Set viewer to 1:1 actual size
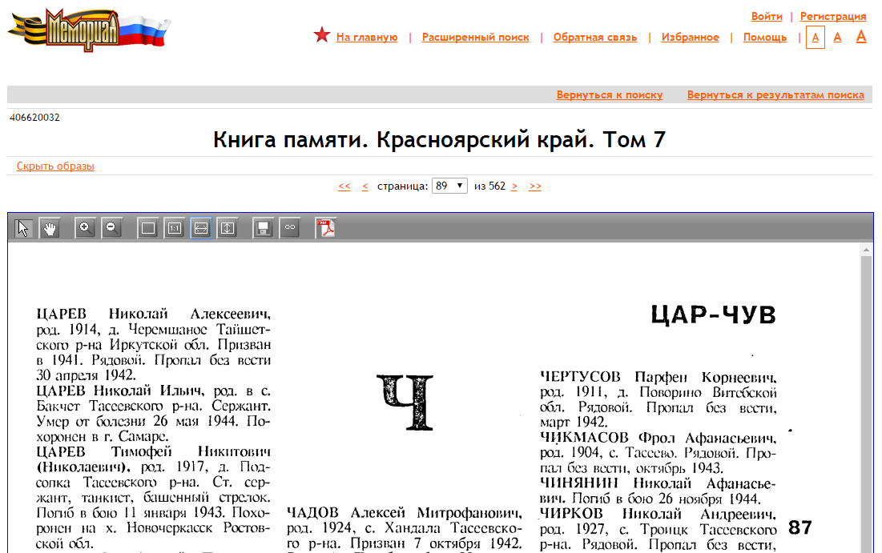882x553 pixels. (x=174, y=228)
